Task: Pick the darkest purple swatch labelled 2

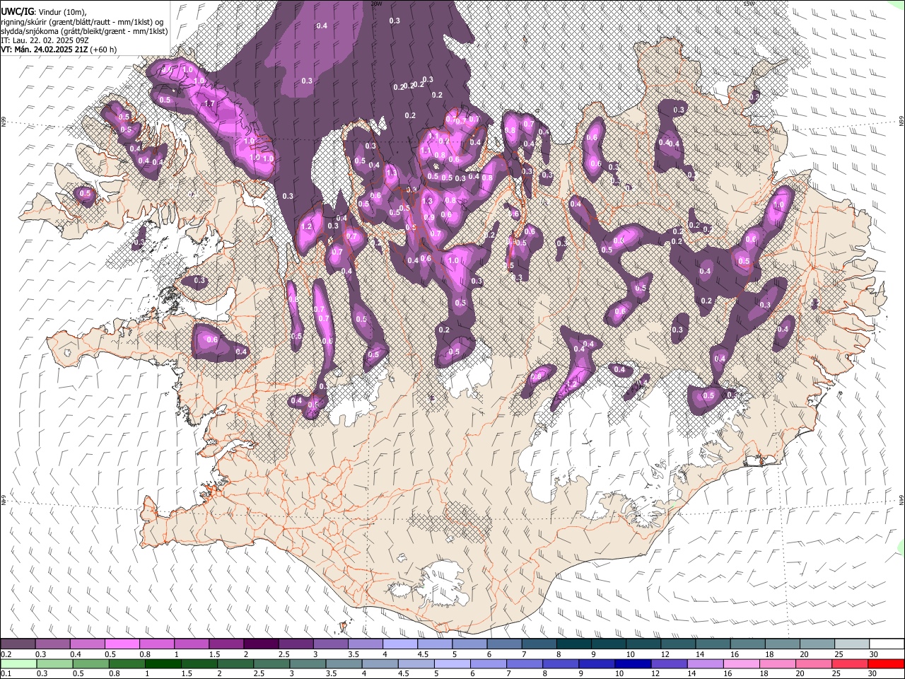Action: click(x=261, y=644)
